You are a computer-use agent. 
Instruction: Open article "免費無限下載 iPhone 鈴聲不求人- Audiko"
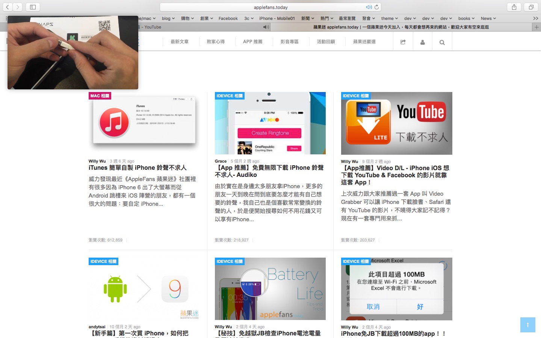[269, 171]
